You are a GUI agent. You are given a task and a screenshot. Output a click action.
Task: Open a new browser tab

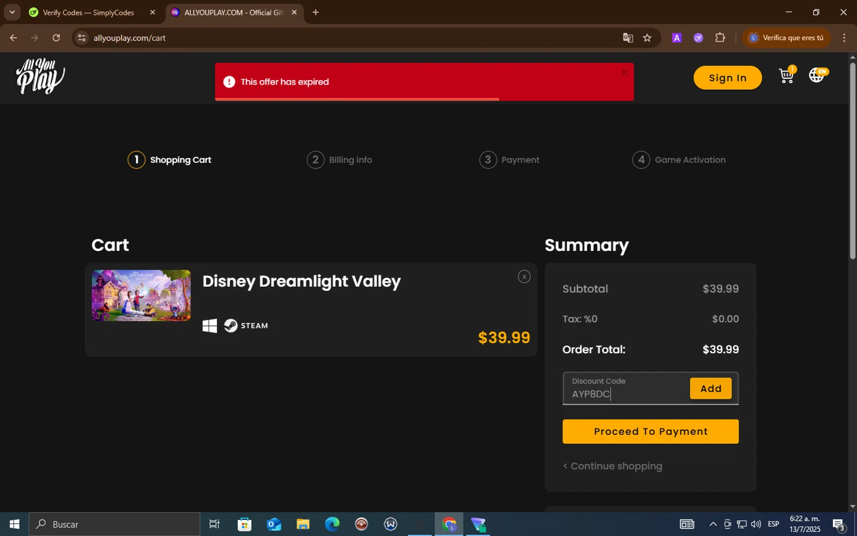315,13
